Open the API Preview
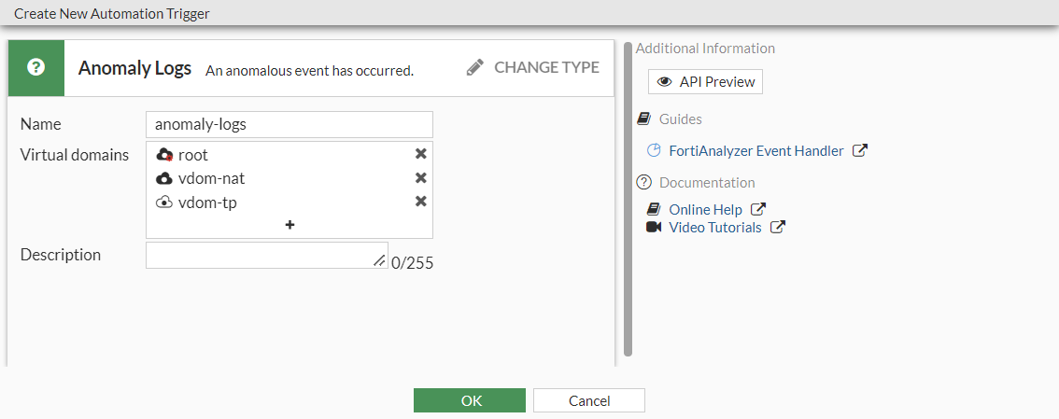 click(x=706, y=82)
